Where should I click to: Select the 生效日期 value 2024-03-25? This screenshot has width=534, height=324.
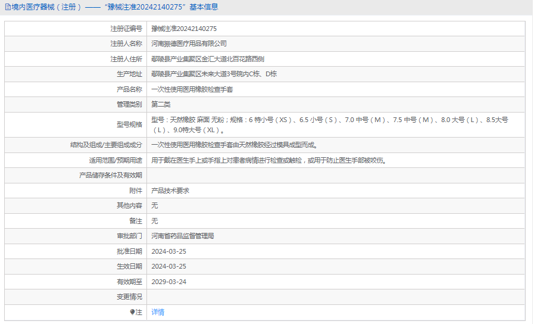coord(169,266)
